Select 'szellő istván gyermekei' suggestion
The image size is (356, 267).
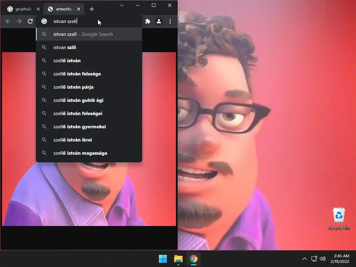pyautogui.click(x=89, y=127)
